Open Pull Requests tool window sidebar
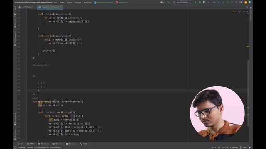 click(15, 38)
